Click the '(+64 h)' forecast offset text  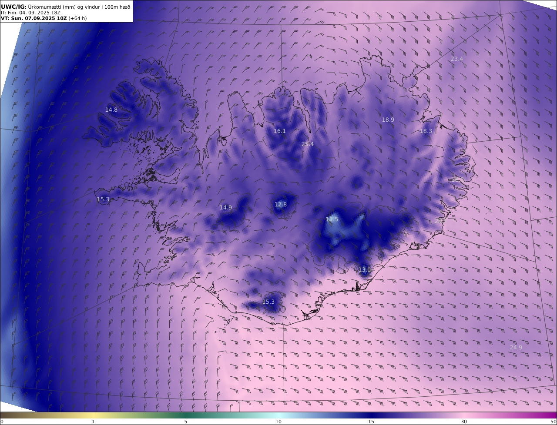77,18
